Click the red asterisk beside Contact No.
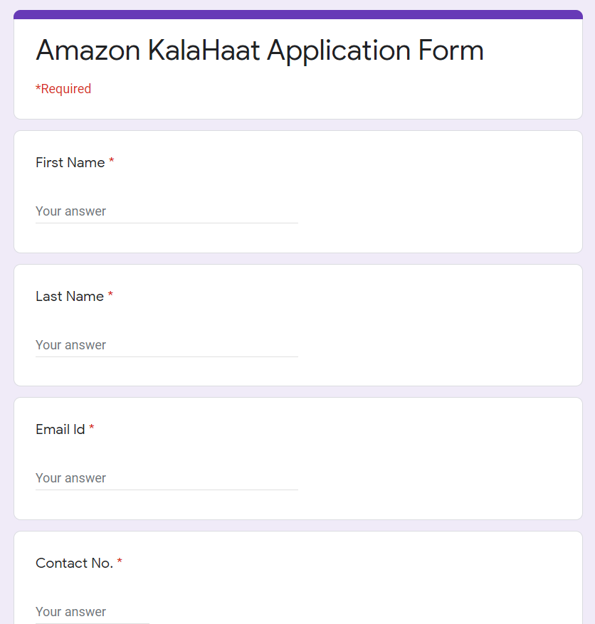Viewport: 595px width, 624px height. (120, 563)
